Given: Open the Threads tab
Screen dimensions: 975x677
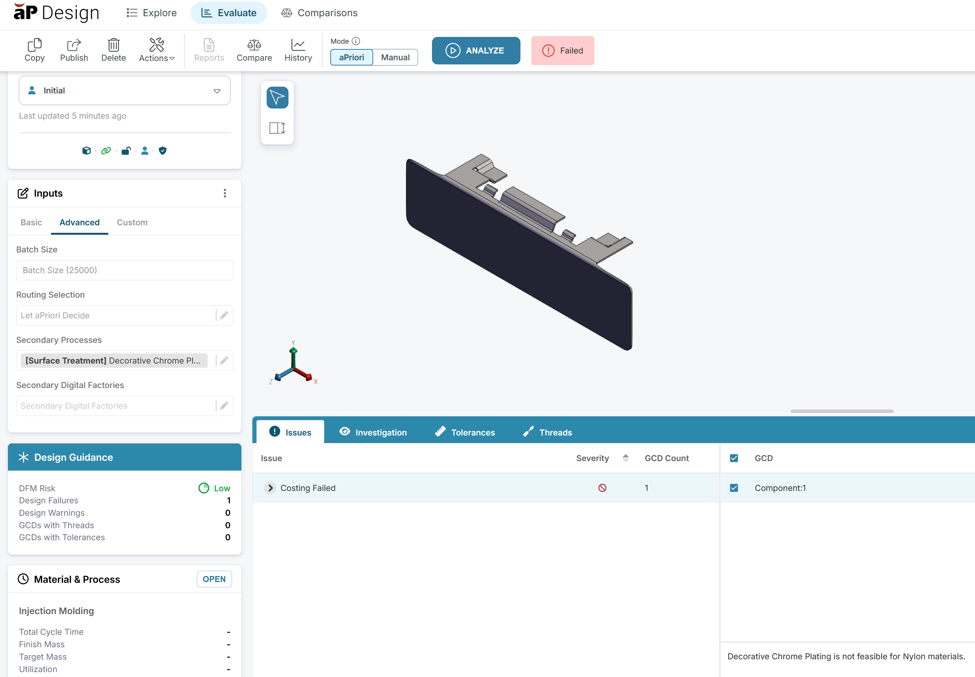Looking at the screenshot, I should pos(547,432).
